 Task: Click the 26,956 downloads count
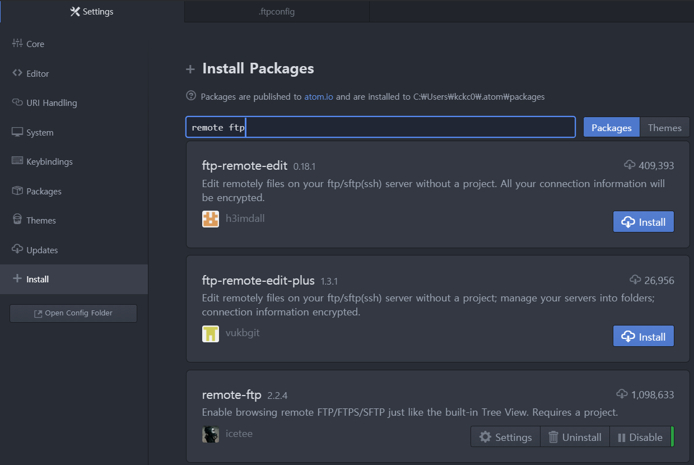659,280
